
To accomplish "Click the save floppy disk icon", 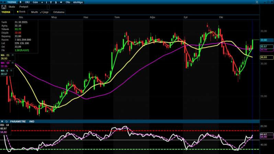I will pos(3,7).
